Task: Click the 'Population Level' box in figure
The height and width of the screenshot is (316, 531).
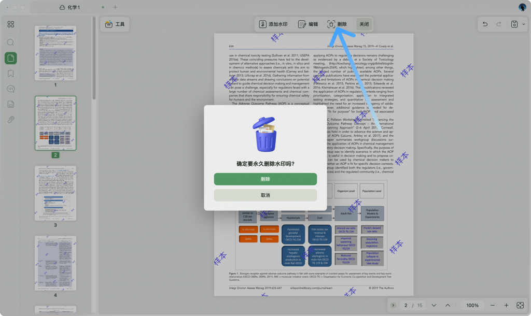Action: click(371, 191)
